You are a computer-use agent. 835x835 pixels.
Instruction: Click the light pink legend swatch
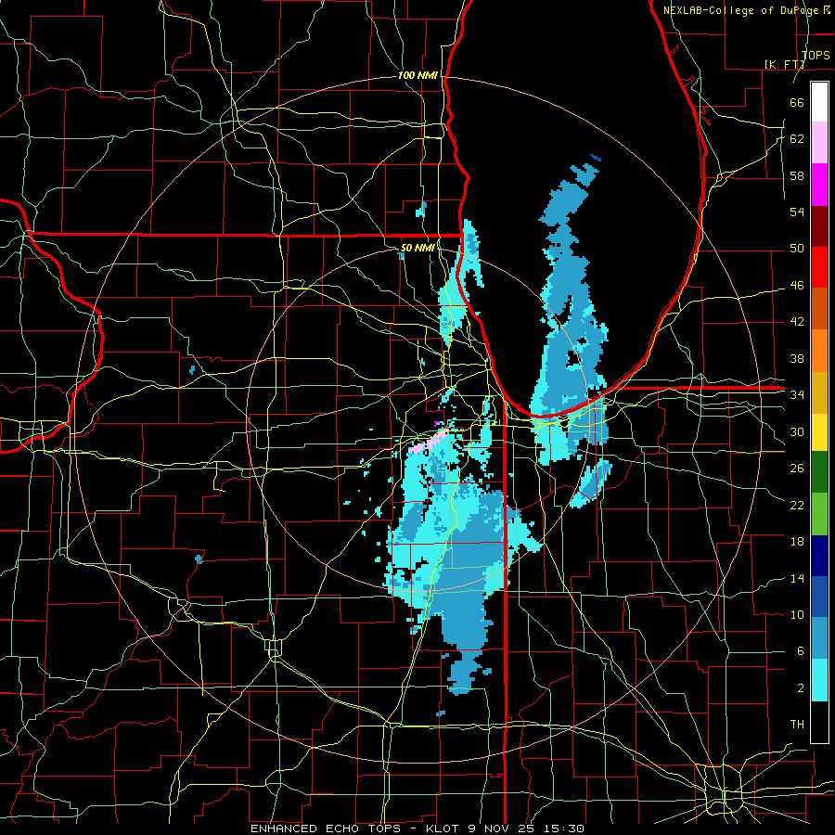819,143
